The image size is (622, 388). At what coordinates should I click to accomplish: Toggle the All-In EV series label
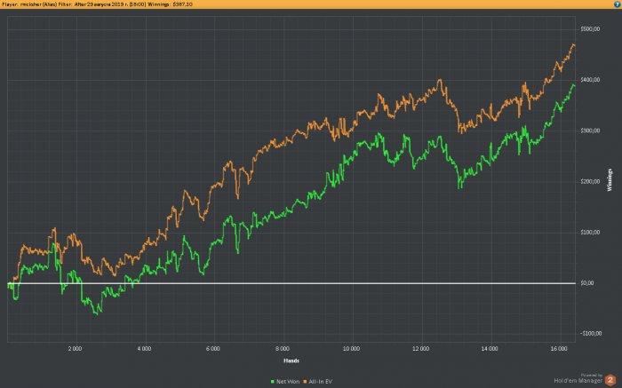(320, 382)
